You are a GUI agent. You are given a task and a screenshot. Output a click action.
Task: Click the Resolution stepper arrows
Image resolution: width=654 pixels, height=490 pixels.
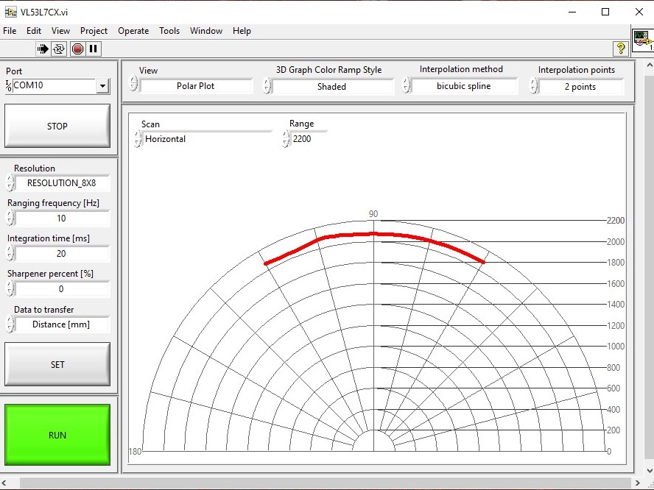coord(10,182)
